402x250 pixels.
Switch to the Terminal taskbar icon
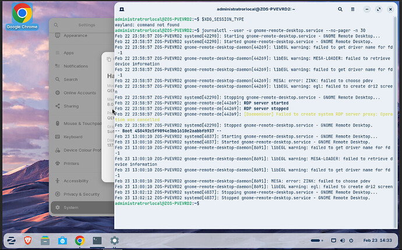point(97,241)
